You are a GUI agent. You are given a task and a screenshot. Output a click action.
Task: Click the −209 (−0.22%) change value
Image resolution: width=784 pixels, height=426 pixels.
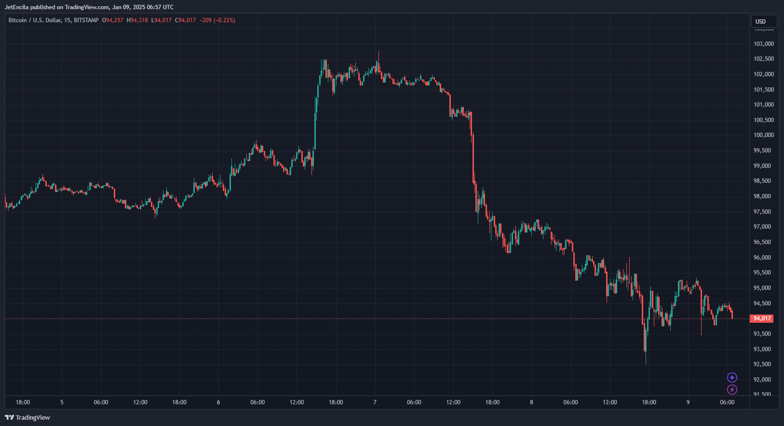pos(217,20)
